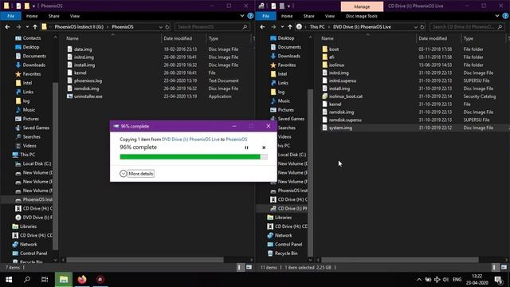Select ramdisk.supersu in right window
Image resolution: width=510 pixels, height=287 pixels.
pos(345,120)
